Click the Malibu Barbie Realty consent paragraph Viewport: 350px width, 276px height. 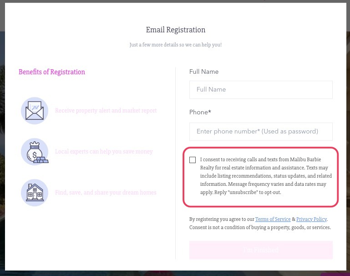pyautogui.click(x=266, y=176)
